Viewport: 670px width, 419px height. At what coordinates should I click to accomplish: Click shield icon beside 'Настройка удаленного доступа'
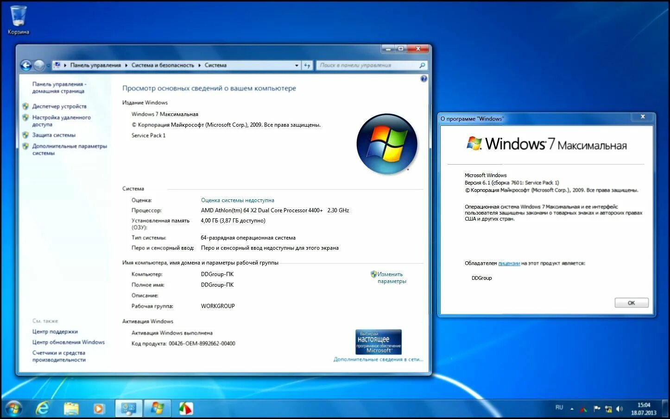click(x=25, y=117)
